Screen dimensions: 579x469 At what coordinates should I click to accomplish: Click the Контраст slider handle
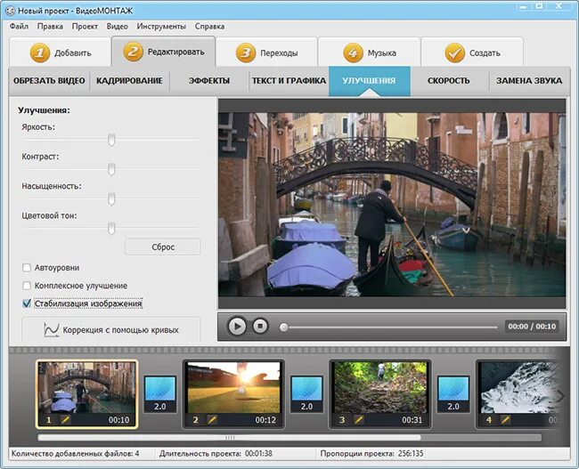coord(111,169)
